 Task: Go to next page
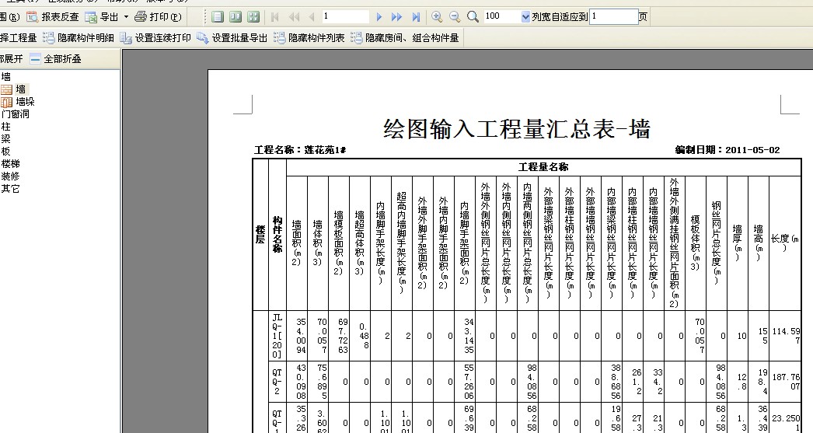coord(379,17)
